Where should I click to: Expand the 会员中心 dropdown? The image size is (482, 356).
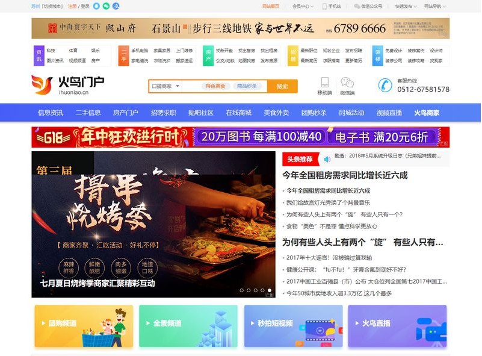[x=303, y=6]
